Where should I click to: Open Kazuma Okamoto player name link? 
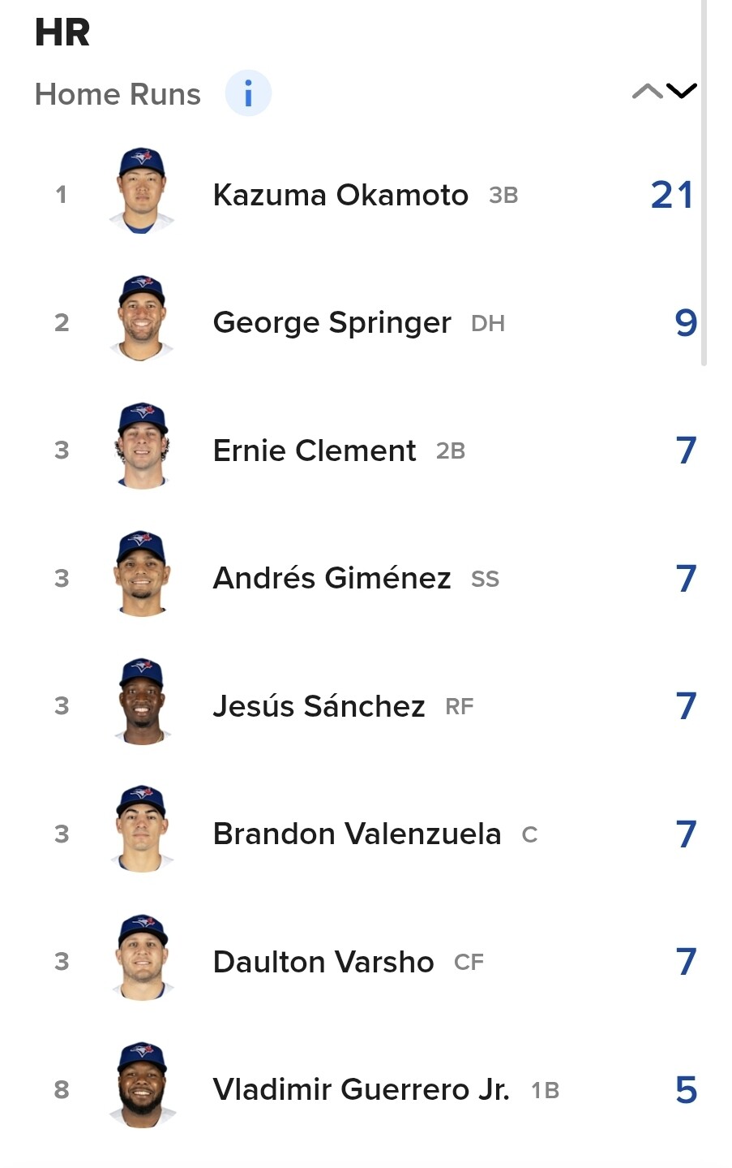tap(340, 195)
